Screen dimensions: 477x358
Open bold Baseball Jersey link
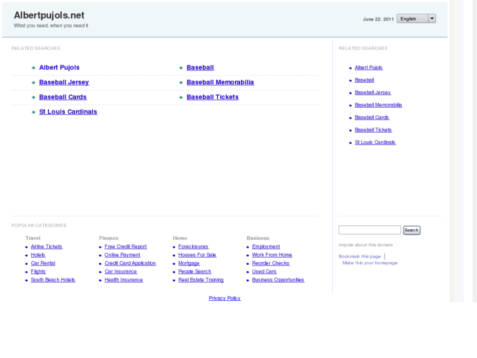pos(64,82)
